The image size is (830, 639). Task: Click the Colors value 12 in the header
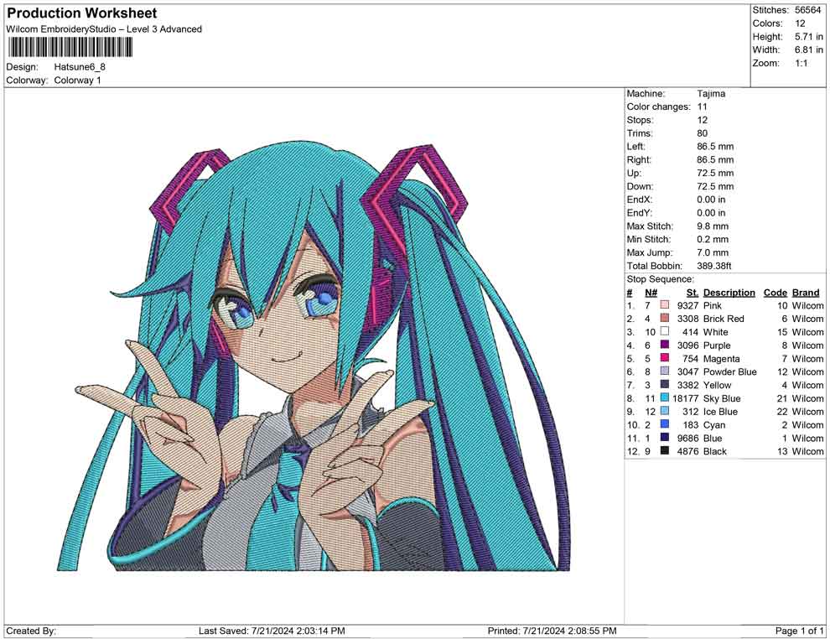(x=800, y=23)
